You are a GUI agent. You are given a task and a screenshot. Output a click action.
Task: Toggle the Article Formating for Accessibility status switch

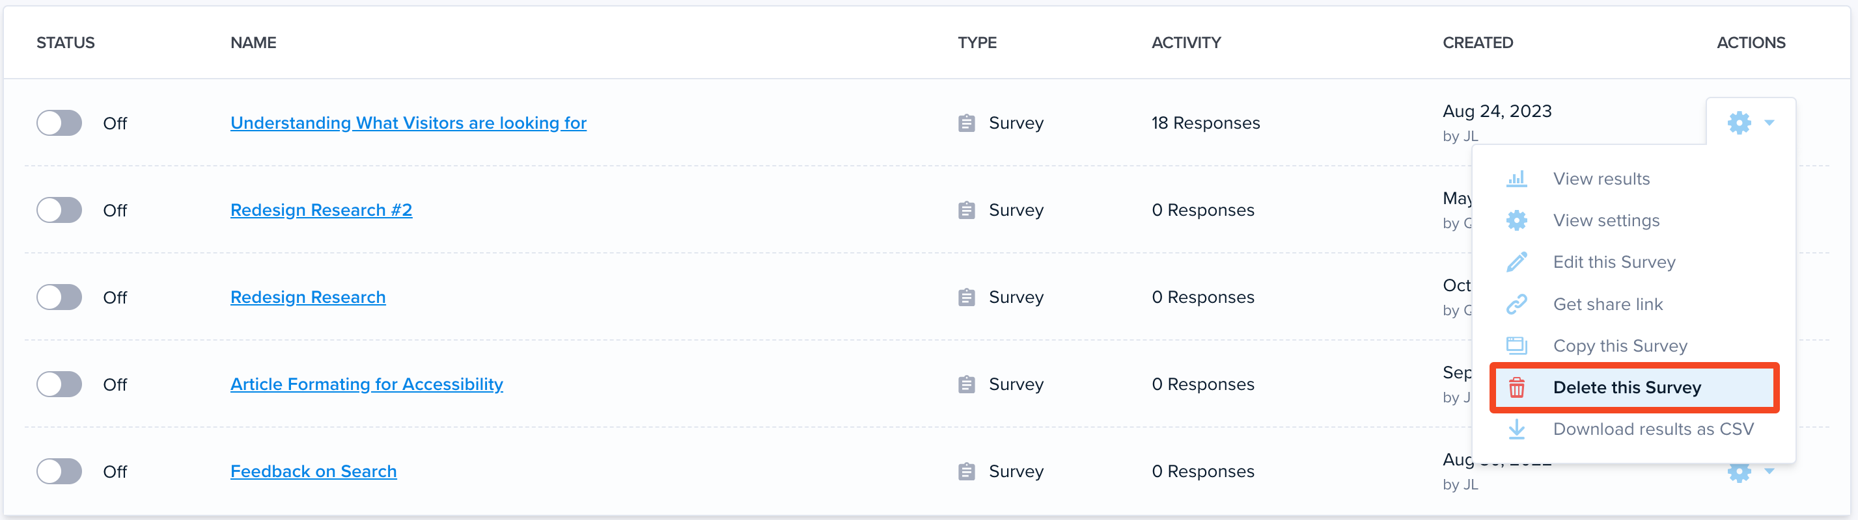tap(59, 385)
